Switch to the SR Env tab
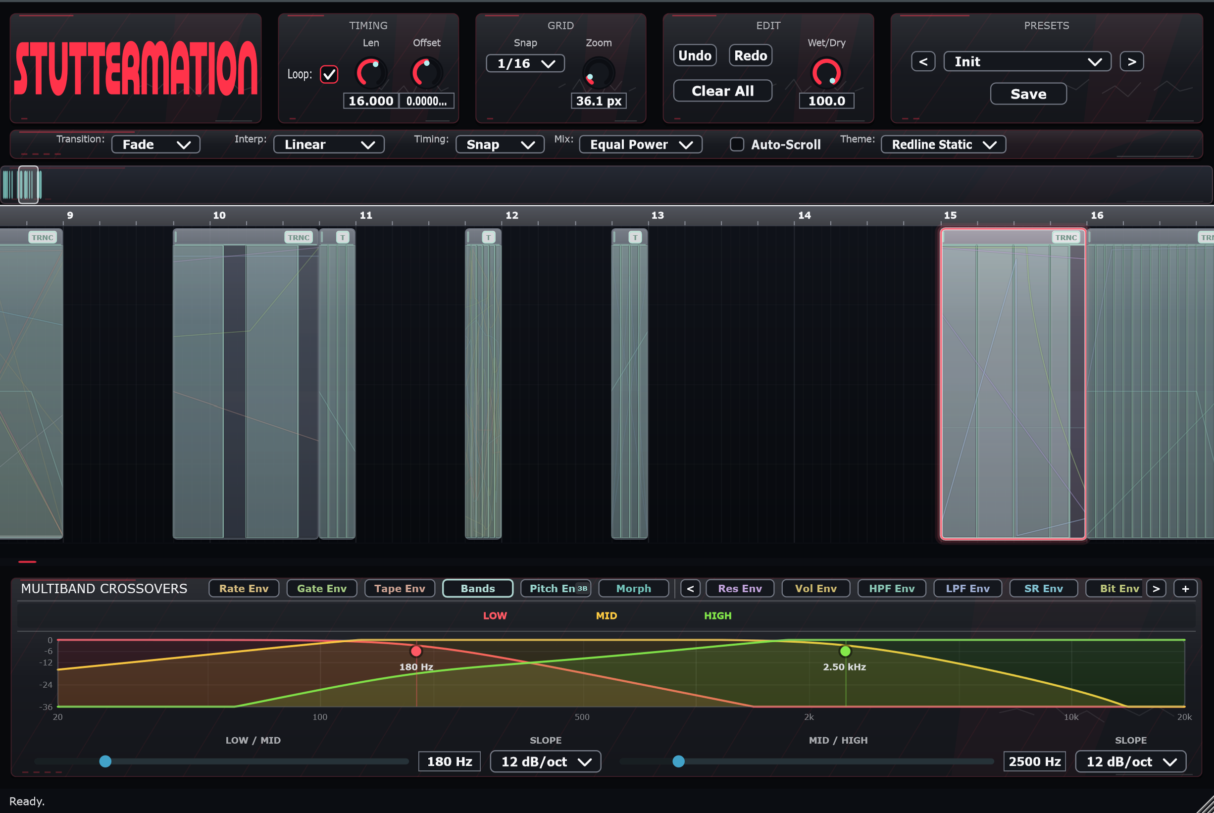The image size is (1214, 813). (1044, 589)
